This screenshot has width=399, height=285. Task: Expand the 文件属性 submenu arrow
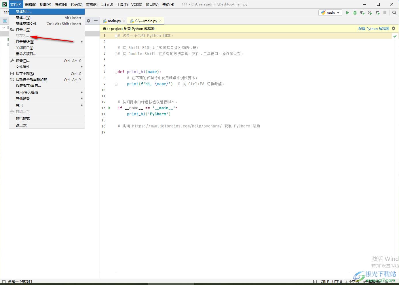pyautogui.click(x=82, y=67)
